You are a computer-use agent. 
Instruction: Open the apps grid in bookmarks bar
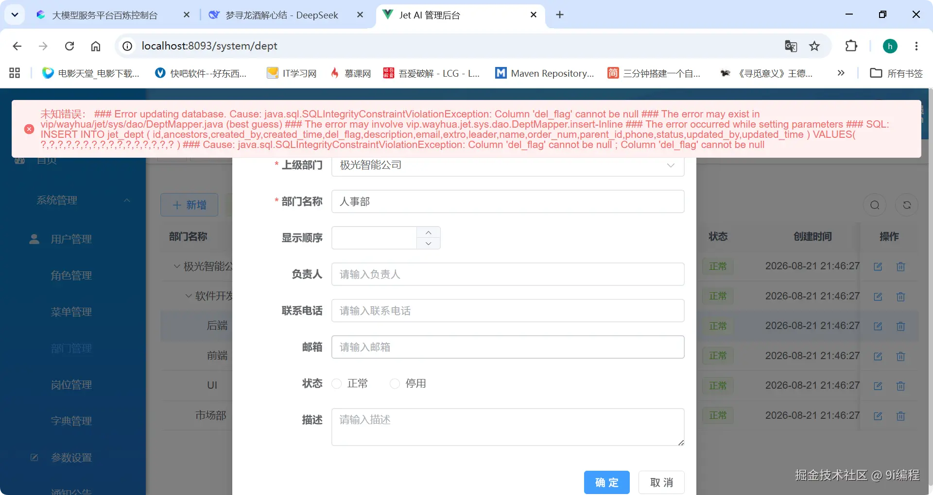point(15,73)
